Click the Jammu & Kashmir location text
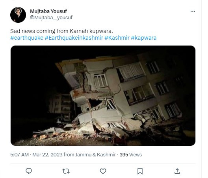Viewport: 208px width, 178px height. (x=95, y=154)
